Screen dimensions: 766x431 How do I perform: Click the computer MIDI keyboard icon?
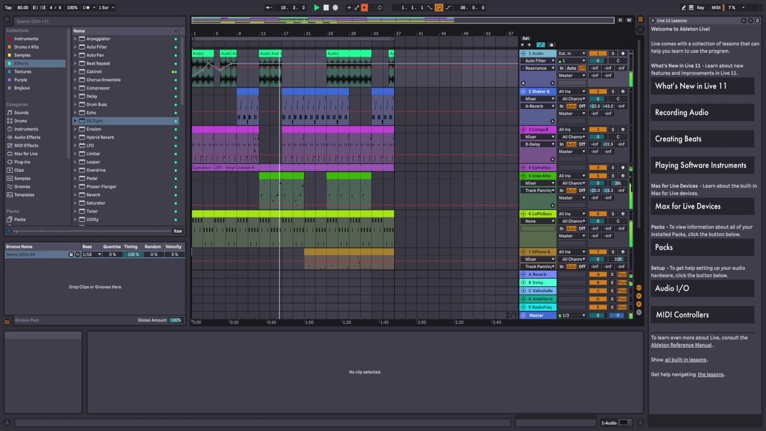[x=691, y=8]
